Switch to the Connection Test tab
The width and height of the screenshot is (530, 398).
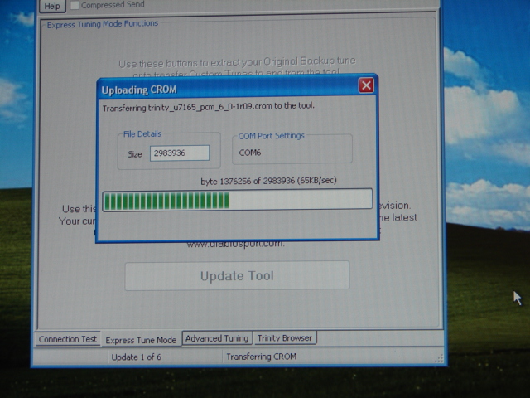(68, 339)
